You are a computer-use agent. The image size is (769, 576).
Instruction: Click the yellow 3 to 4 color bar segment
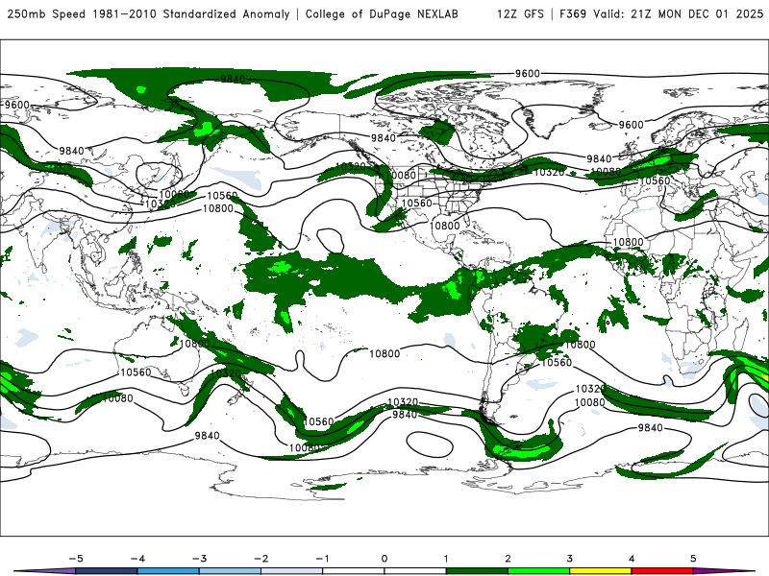pos(601,571)
